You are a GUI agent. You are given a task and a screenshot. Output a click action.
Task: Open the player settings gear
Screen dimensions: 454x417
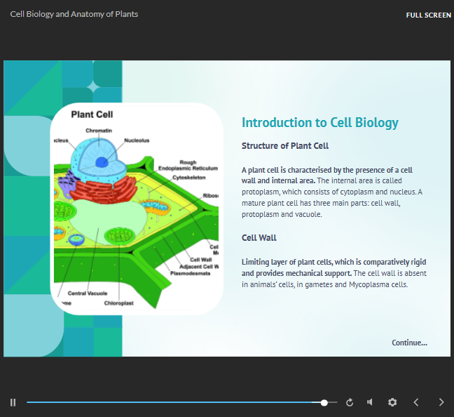coord(392,402)
